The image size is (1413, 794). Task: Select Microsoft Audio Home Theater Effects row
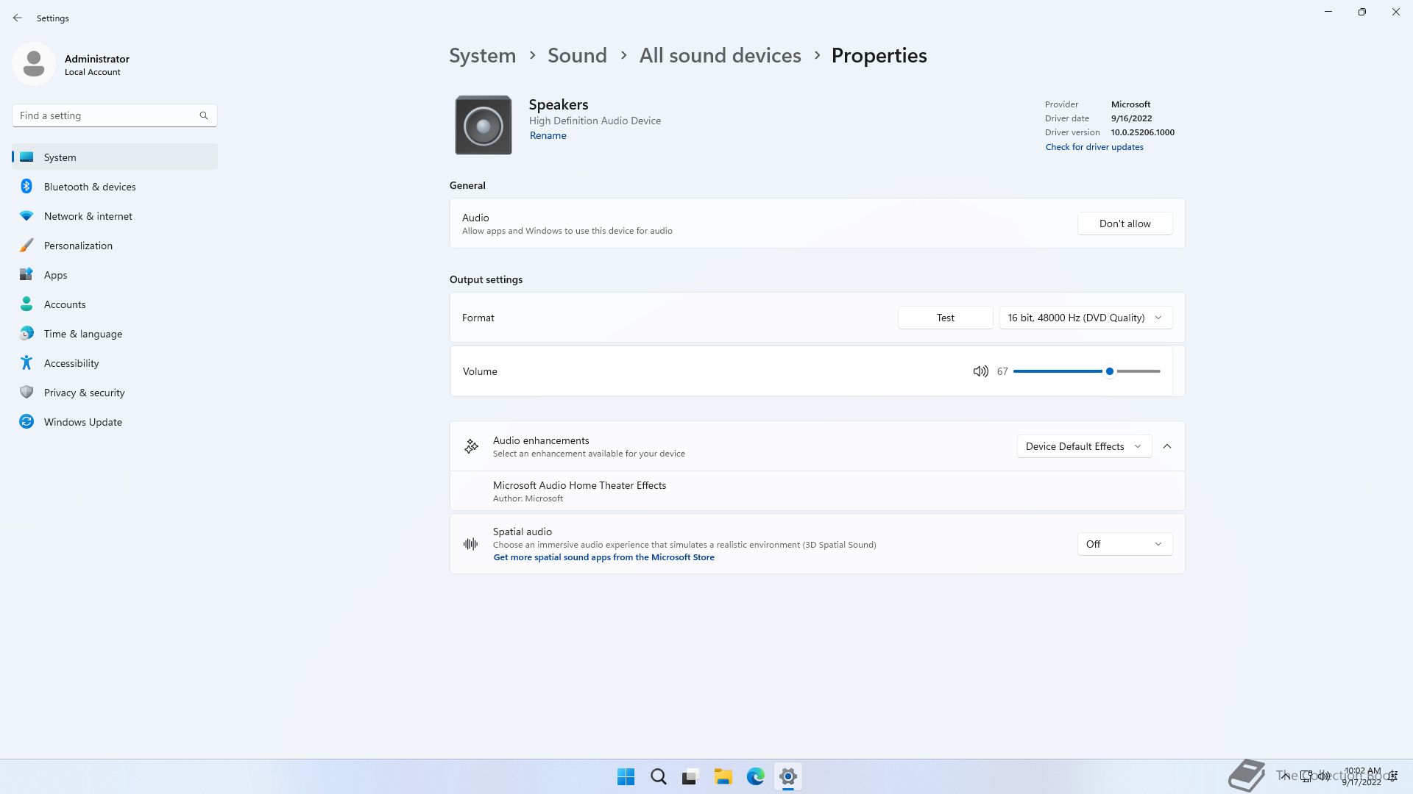(817, 491)
